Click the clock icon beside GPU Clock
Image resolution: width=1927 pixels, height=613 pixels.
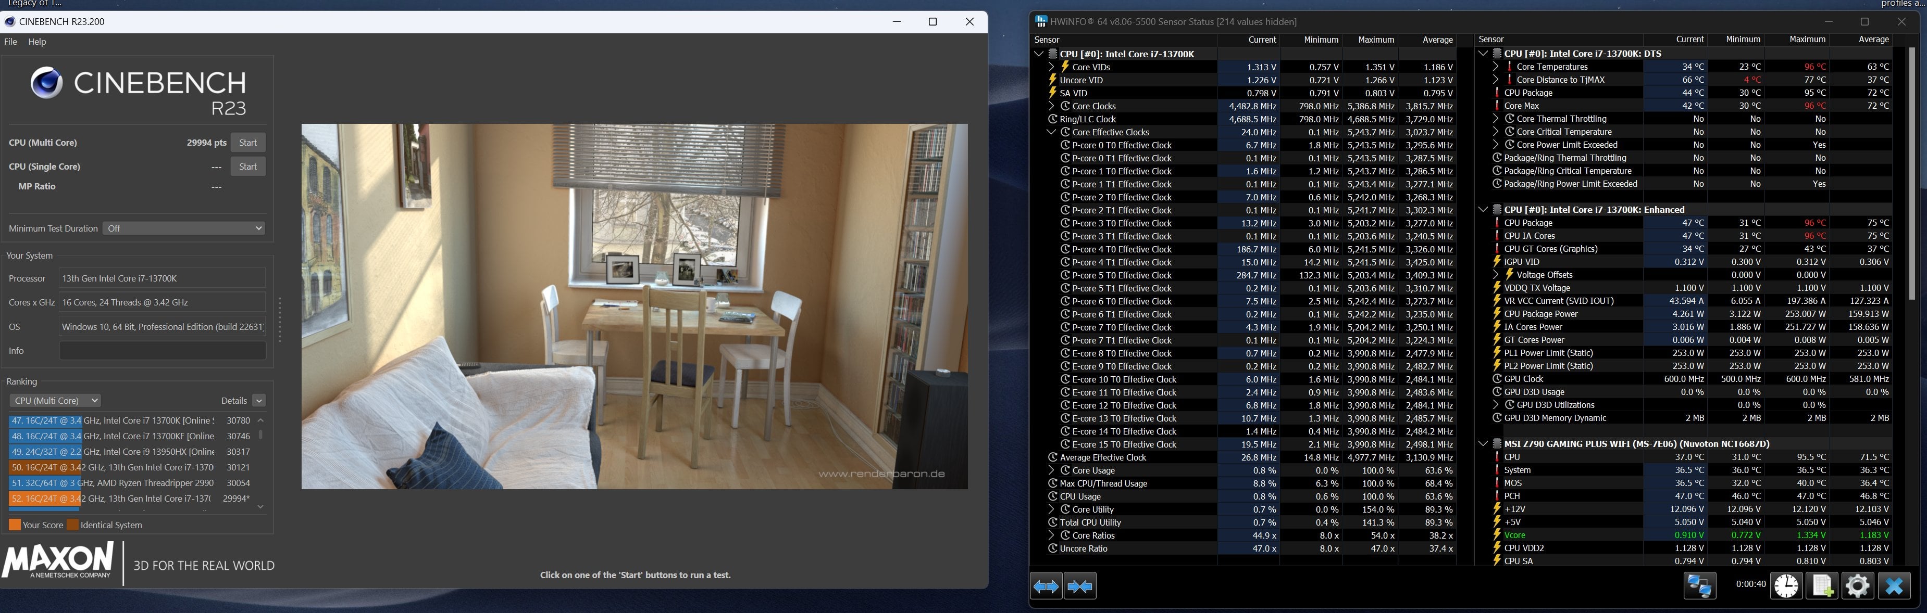1497,379
